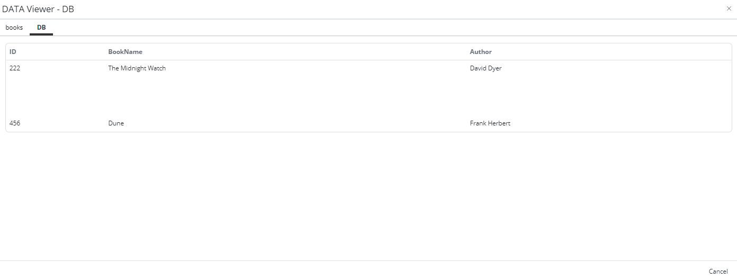
Task: Select the ID cell 222
Action: (x=15, y=68)
